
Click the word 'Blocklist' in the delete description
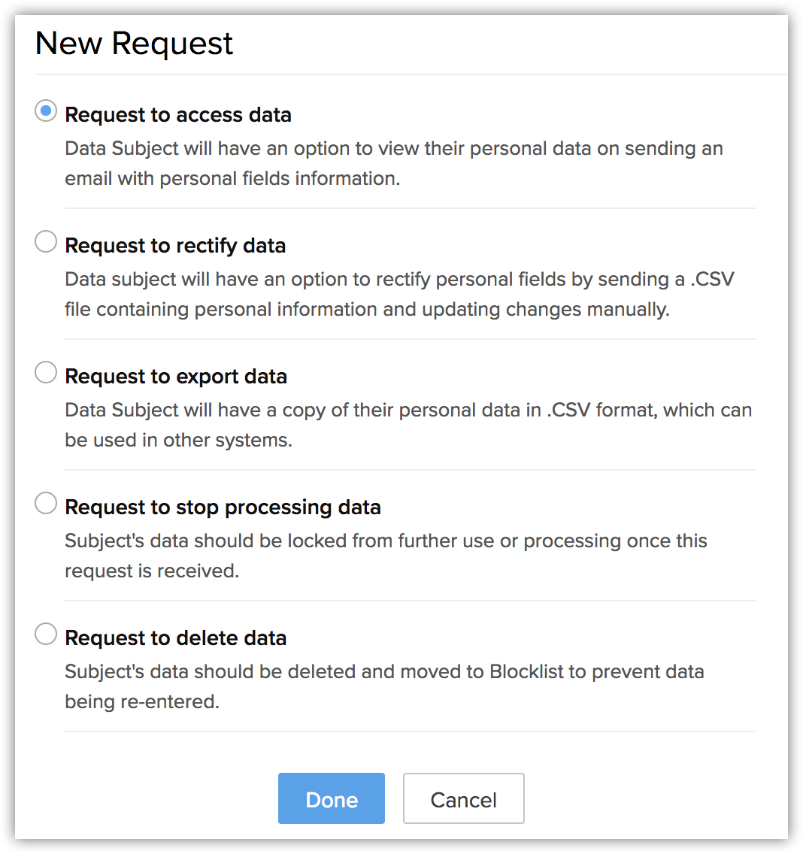click(526, 671)
